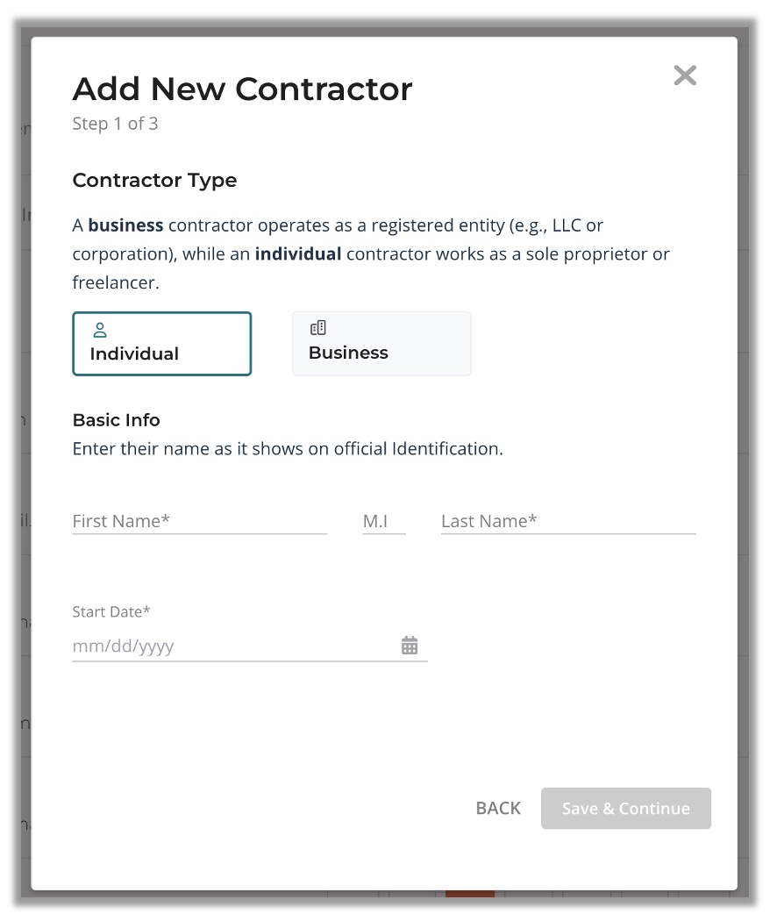This screenshot has width=770, height=921.
Task: Click the Contractor Type heading
Action: click(154, 181)
